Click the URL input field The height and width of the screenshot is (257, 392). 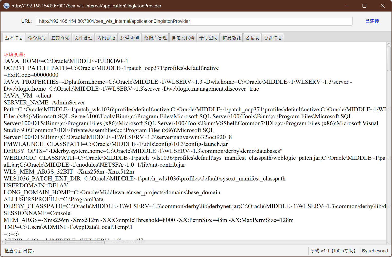pos(194,21)
